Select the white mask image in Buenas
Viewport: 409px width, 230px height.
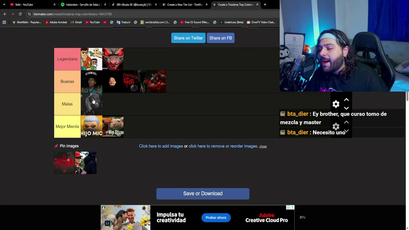[113, 81]
